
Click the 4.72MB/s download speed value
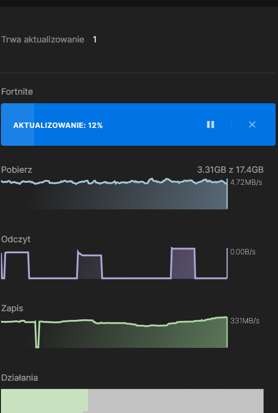tap(246, 182)
